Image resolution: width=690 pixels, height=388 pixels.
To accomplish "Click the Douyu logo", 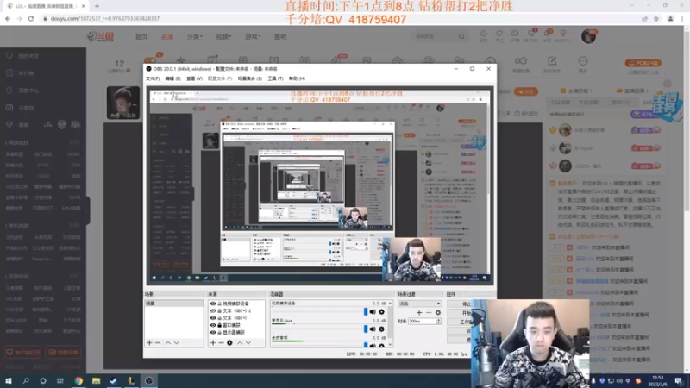I will tap(100, 36).
